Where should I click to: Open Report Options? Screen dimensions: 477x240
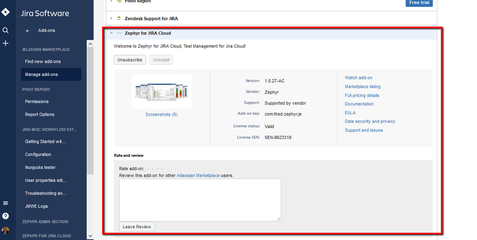coord(40,114)
